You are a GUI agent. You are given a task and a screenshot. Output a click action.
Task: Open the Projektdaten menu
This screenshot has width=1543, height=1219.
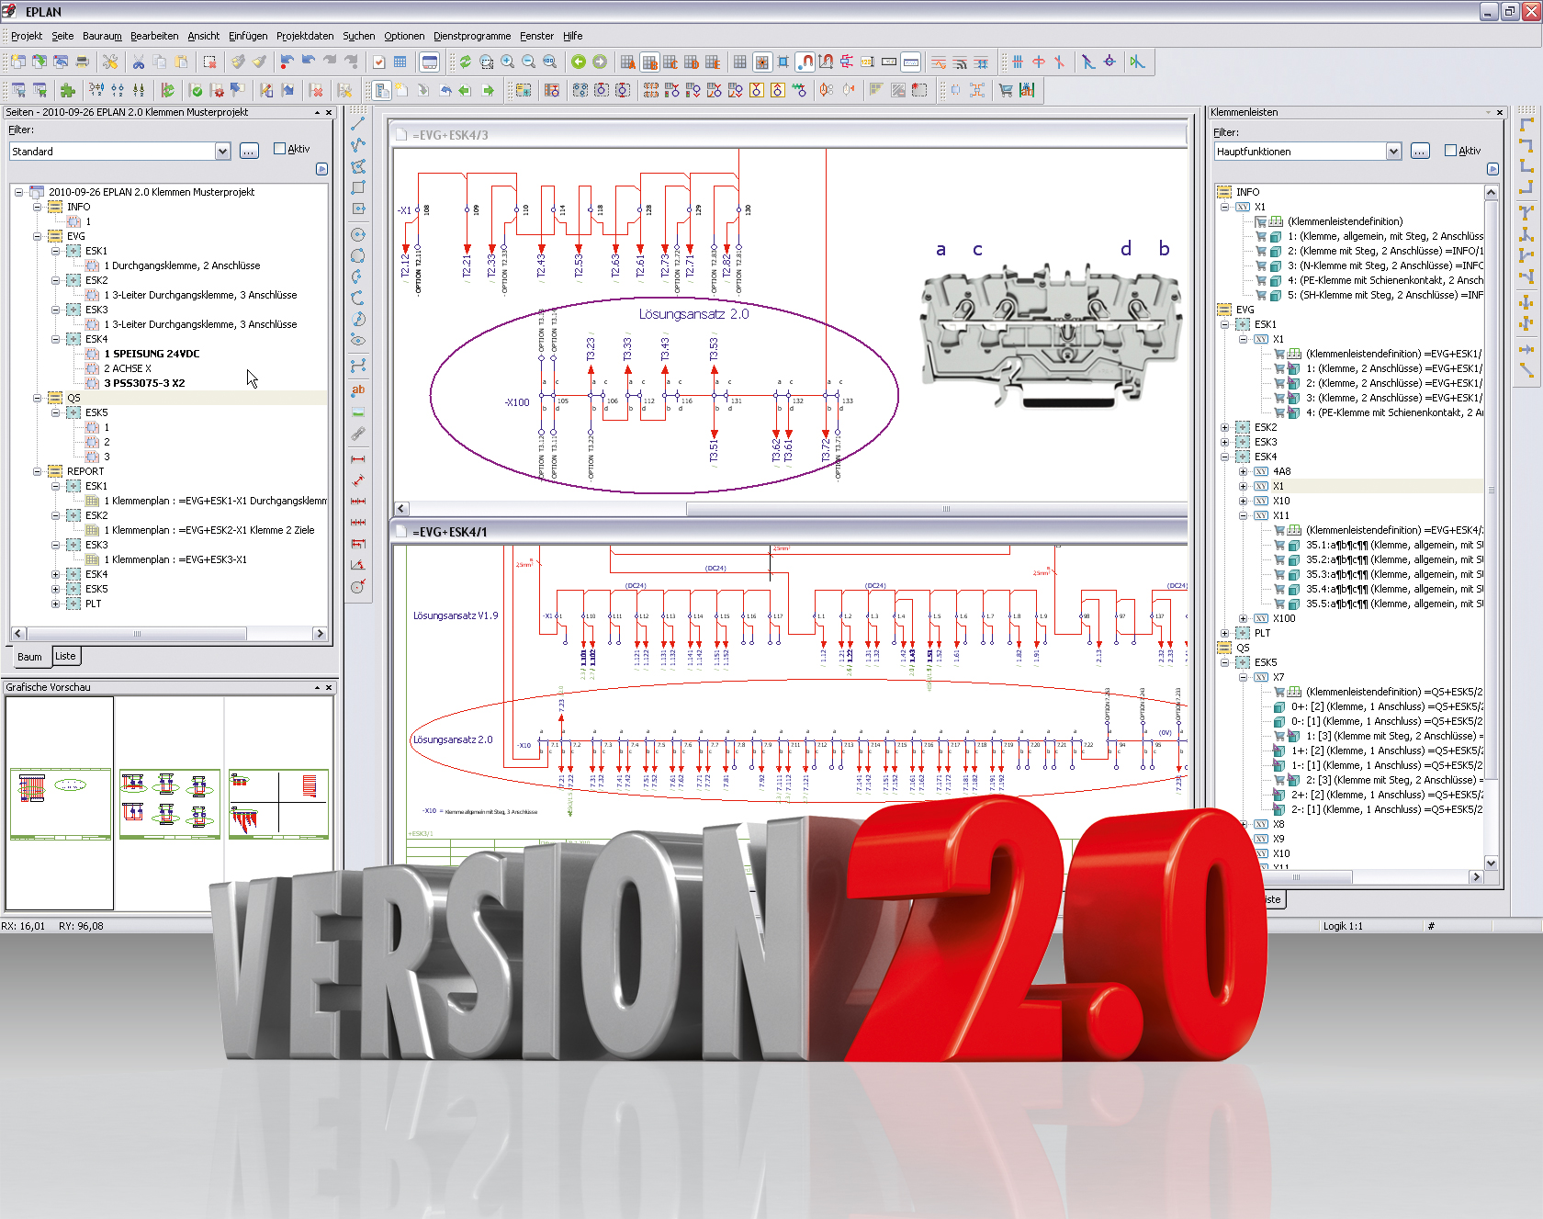(305, 36)
